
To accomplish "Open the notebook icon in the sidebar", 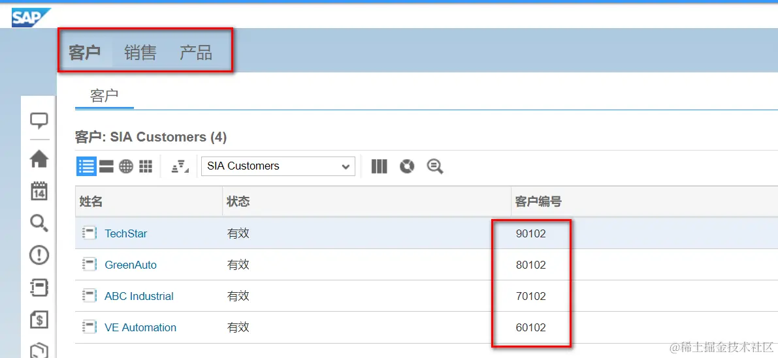I will coord(39,287).
